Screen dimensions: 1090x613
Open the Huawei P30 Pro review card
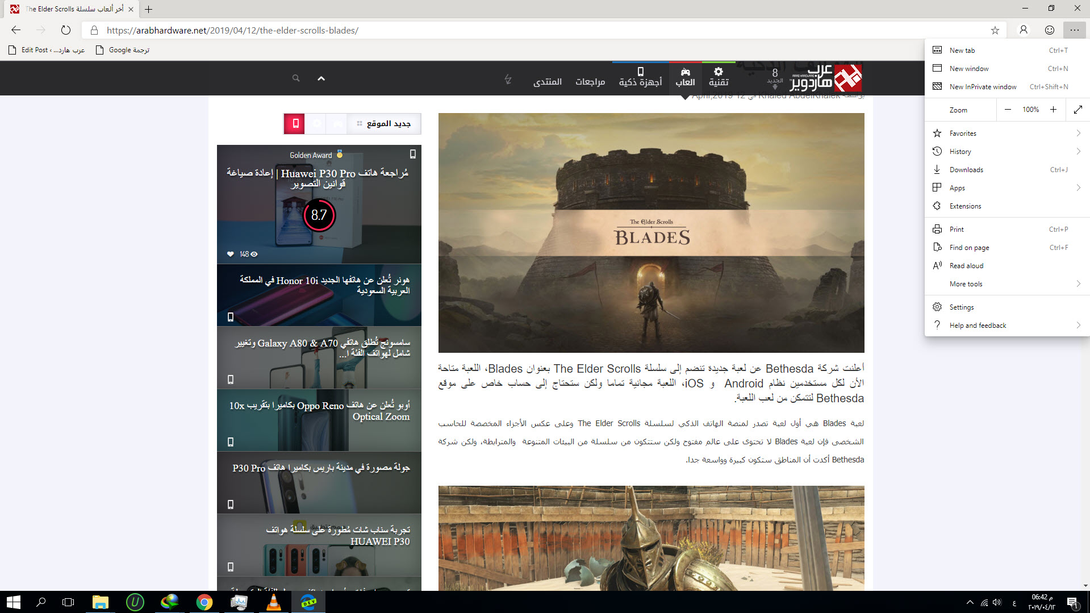(x=319, y=204)
